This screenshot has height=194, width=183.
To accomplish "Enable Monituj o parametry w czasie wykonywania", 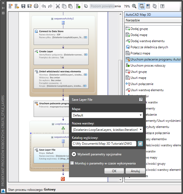I will pos(72,163).
